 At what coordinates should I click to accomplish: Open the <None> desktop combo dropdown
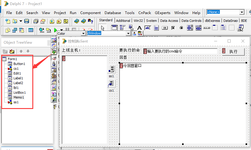(x=242, y=12)
